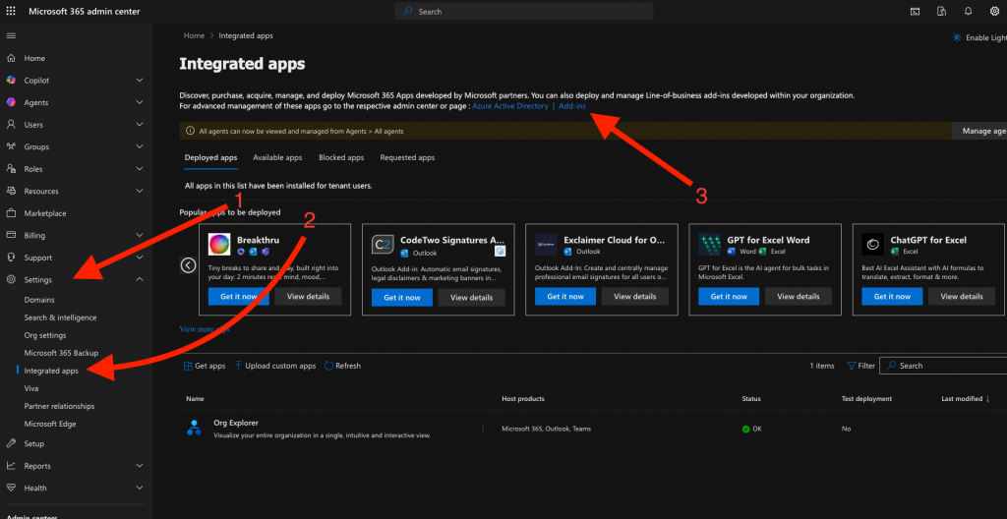Sort by Last modified column
This screenshot has width=1007, height=519.
coord(966,399)
